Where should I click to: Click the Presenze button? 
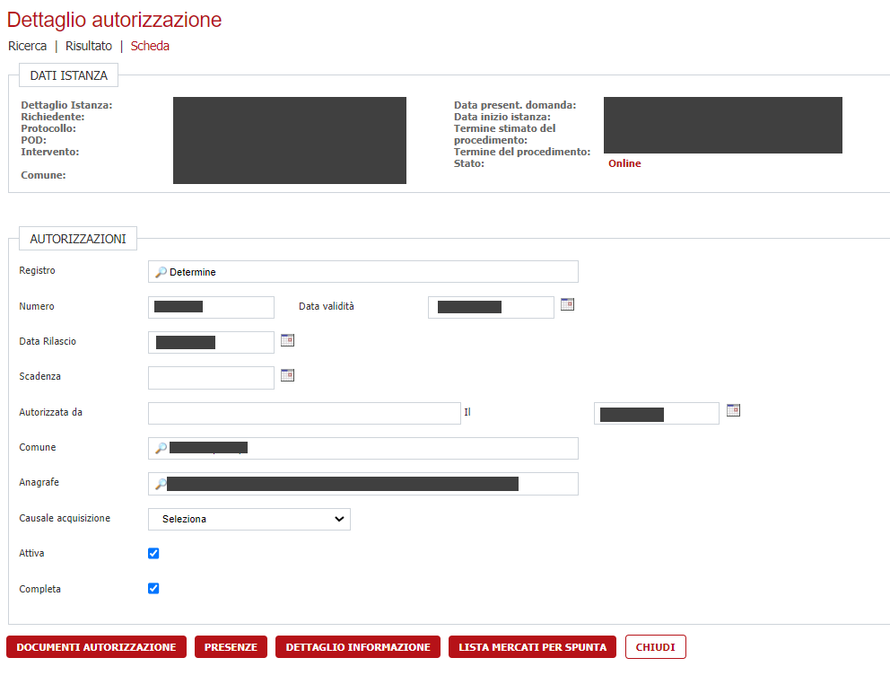coord(231,647)
